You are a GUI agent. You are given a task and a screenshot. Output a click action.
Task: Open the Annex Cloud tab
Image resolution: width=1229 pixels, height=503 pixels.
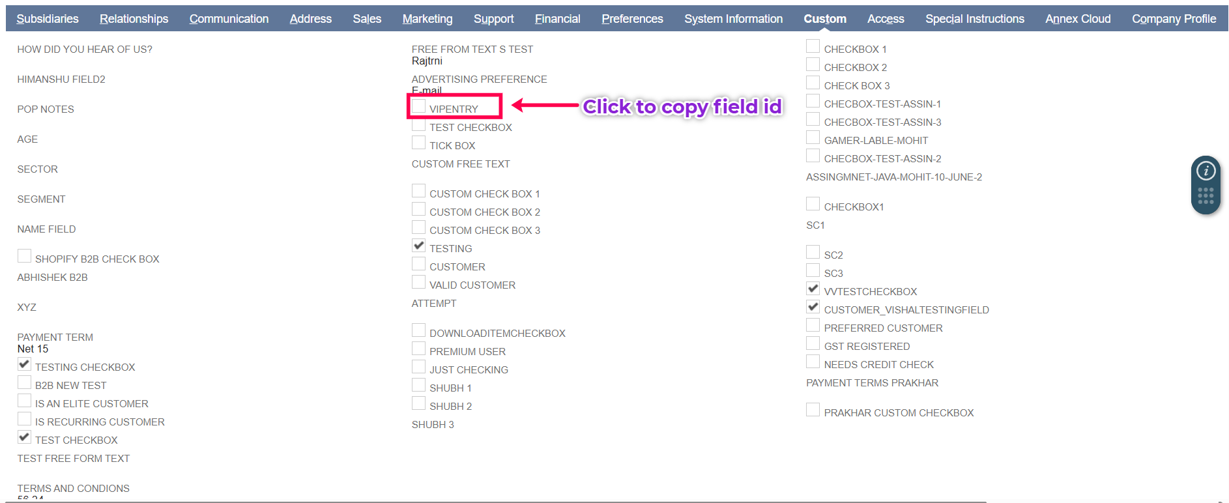pyautogui.click(x=1078, y=19)
